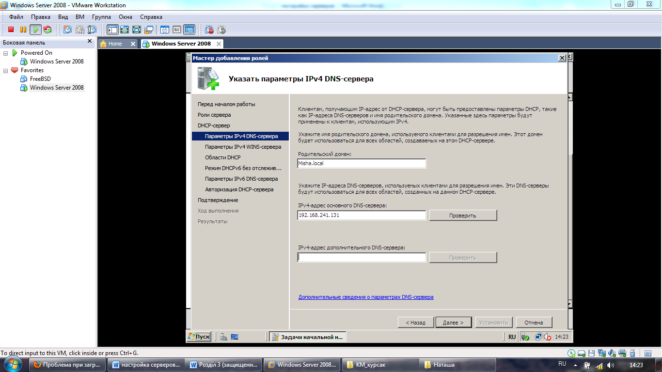Viewport: 662px width, 372px height.
Task: Click the red Power Off button
Action: point(11,30)
